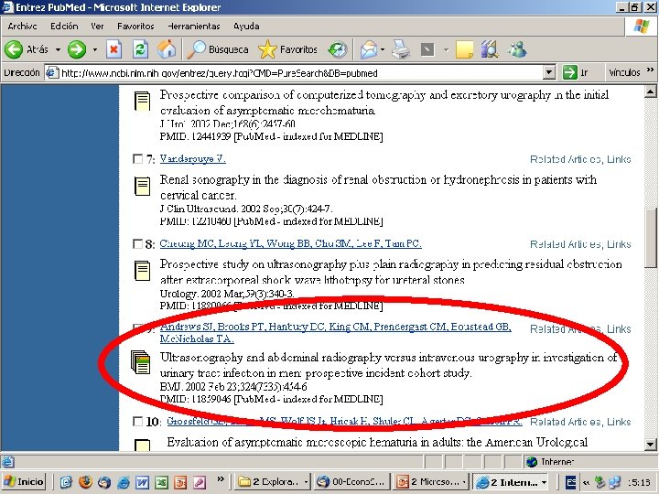Open the home page via the house icon

click(x=167, y=49)
